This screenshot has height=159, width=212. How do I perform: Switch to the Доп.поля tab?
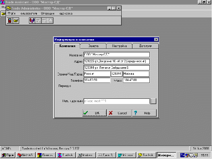point(145,46)
